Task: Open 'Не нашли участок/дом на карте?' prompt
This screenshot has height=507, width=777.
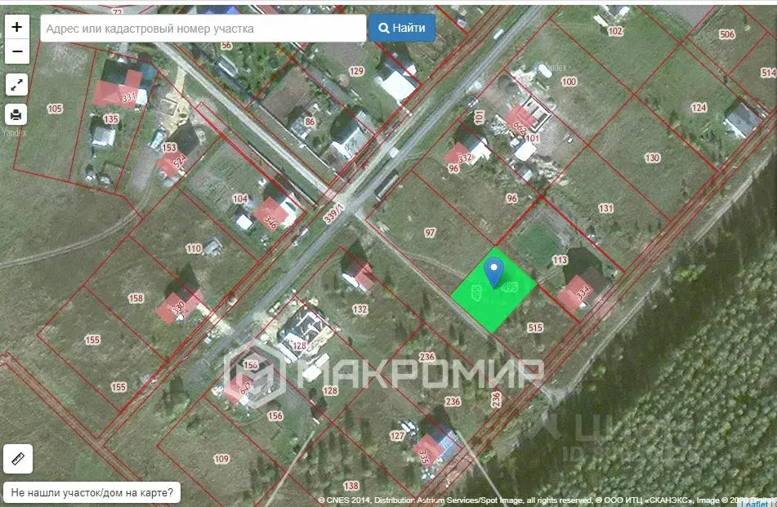Action: (92, 493)
